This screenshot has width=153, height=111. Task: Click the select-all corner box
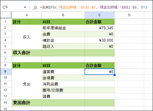coord(6,15)
